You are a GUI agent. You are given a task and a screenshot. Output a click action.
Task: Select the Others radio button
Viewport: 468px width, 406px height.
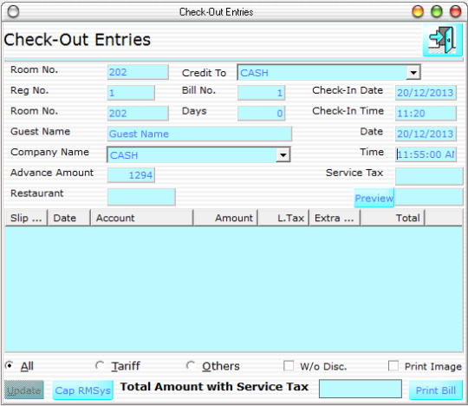(x=191, y=365)
